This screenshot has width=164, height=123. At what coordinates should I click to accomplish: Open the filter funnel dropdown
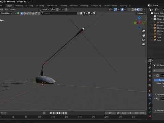tap(90, 13)
